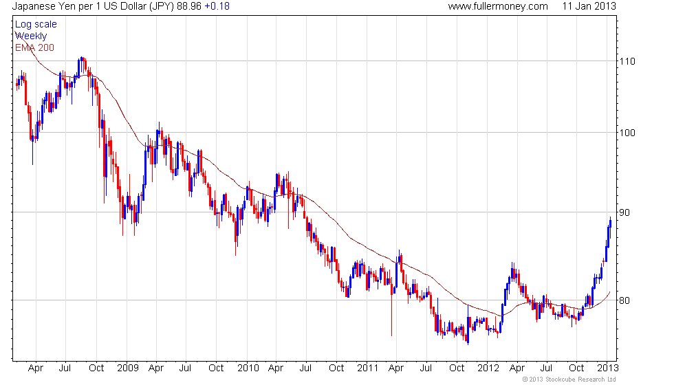Click the 'Apr' label right after 2011
Viewport: 674px width, 385px height.
[396, 368]
